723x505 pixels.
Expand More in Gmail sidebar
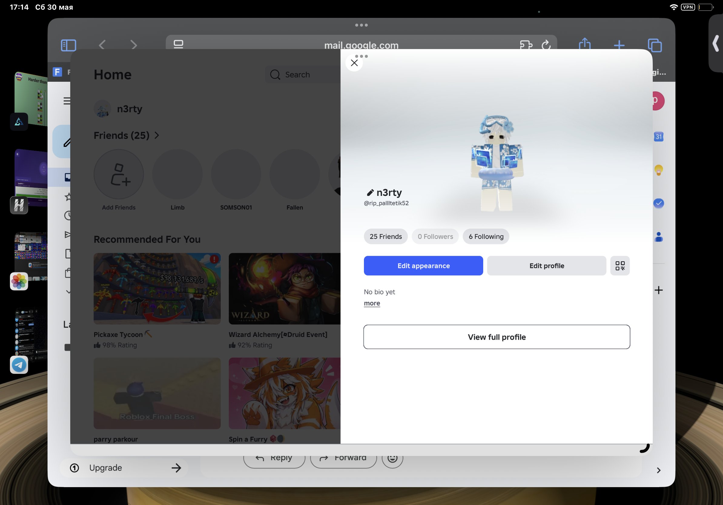(x=68, y=292)
